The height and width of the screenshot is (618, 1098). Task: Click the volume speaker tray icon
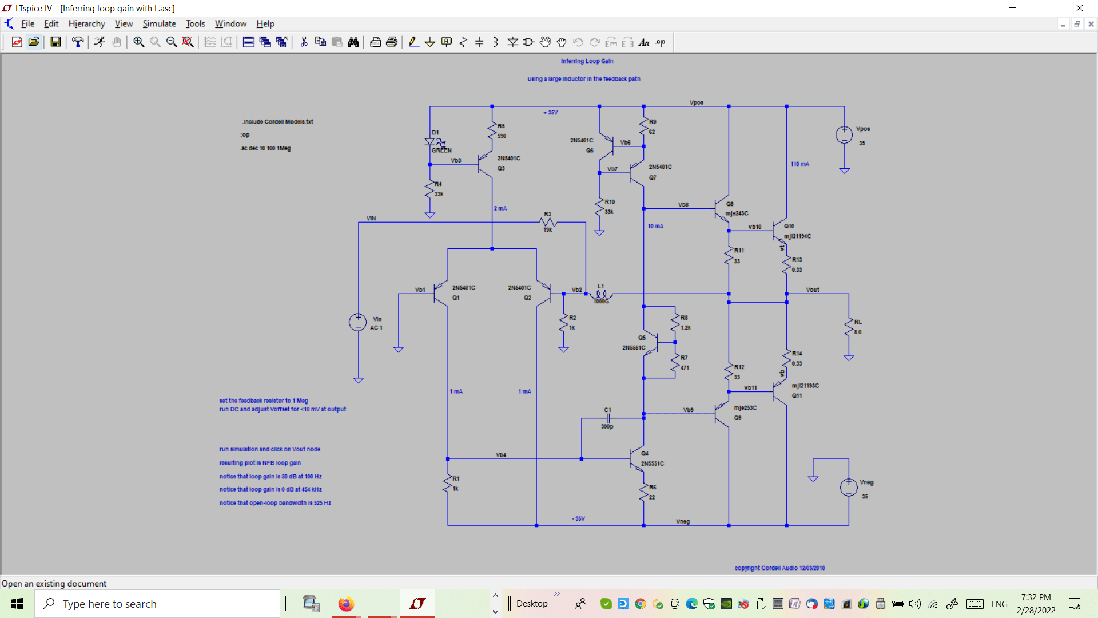click(x=915, y=604)
